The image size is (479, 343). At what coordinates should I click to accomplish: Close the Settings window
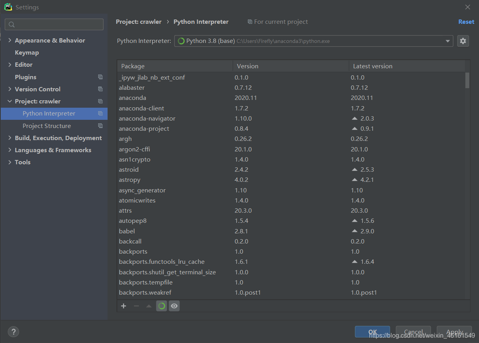pos(468,7)
